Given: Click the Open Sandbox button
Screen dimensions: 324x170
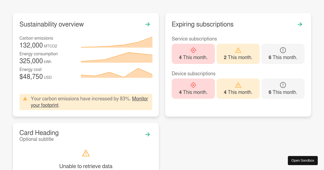Looking at the screenshot, I should (303, 160).
